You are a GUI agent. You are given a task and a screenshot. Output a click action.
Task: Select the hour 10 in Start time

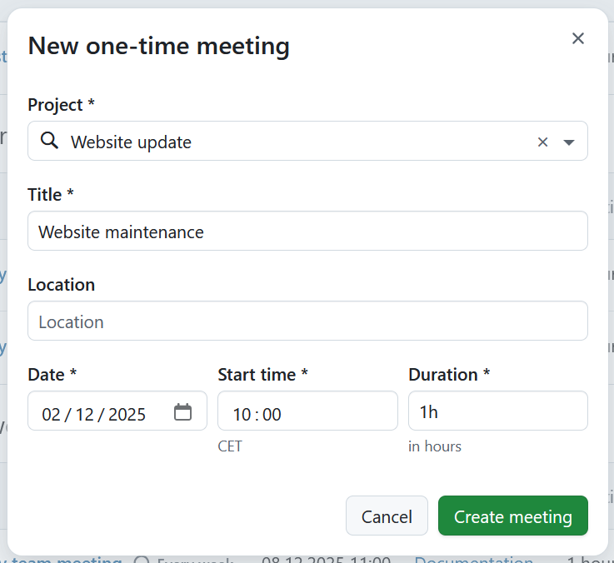click(x=241, y=414)
